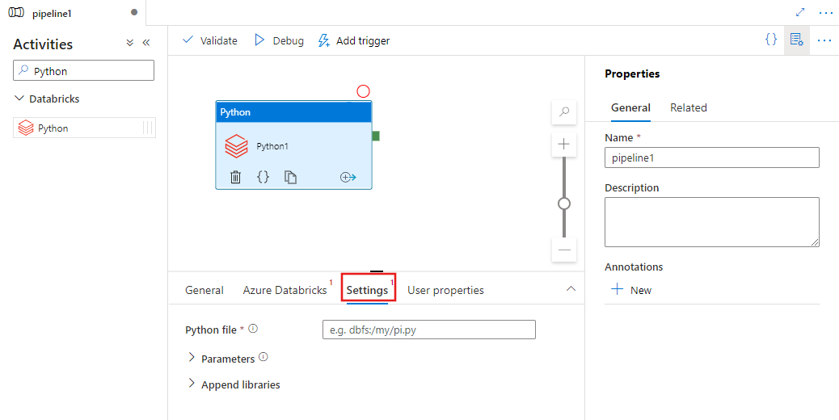This screenshot has height=420, width=839.
Task: Expand Append libraries section
Action: pyautogui.click(x=192, y=384)
